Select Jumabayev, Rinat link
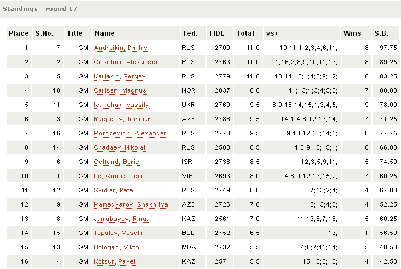 tap(122, 219)
